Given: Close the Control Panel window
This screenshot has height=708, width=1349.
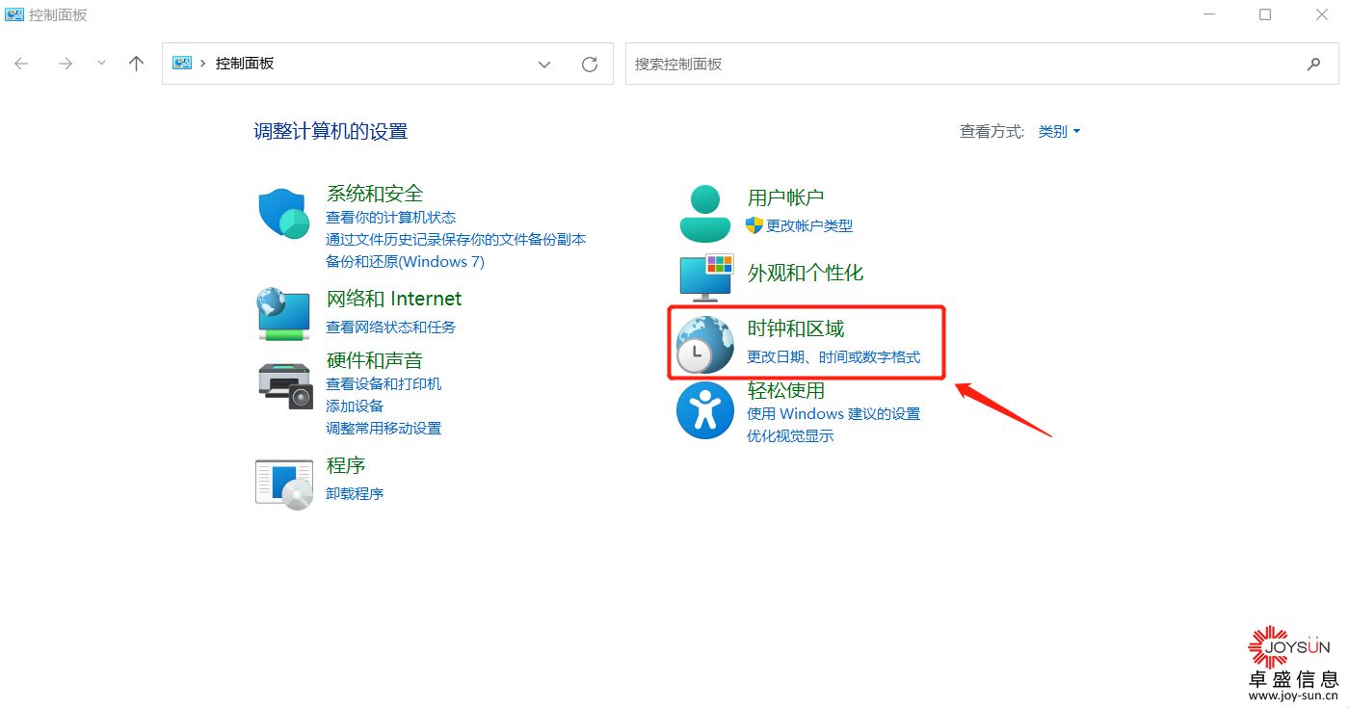Looking at the screenshot, I should pyautogui.click(x=1322, y=14).
